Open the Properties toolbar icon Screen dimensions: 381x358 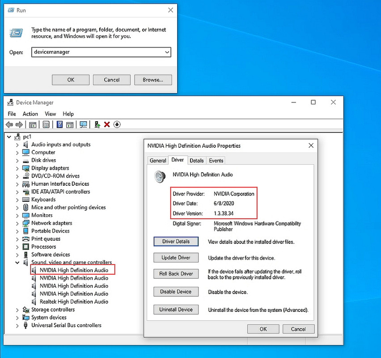(46, 124)
